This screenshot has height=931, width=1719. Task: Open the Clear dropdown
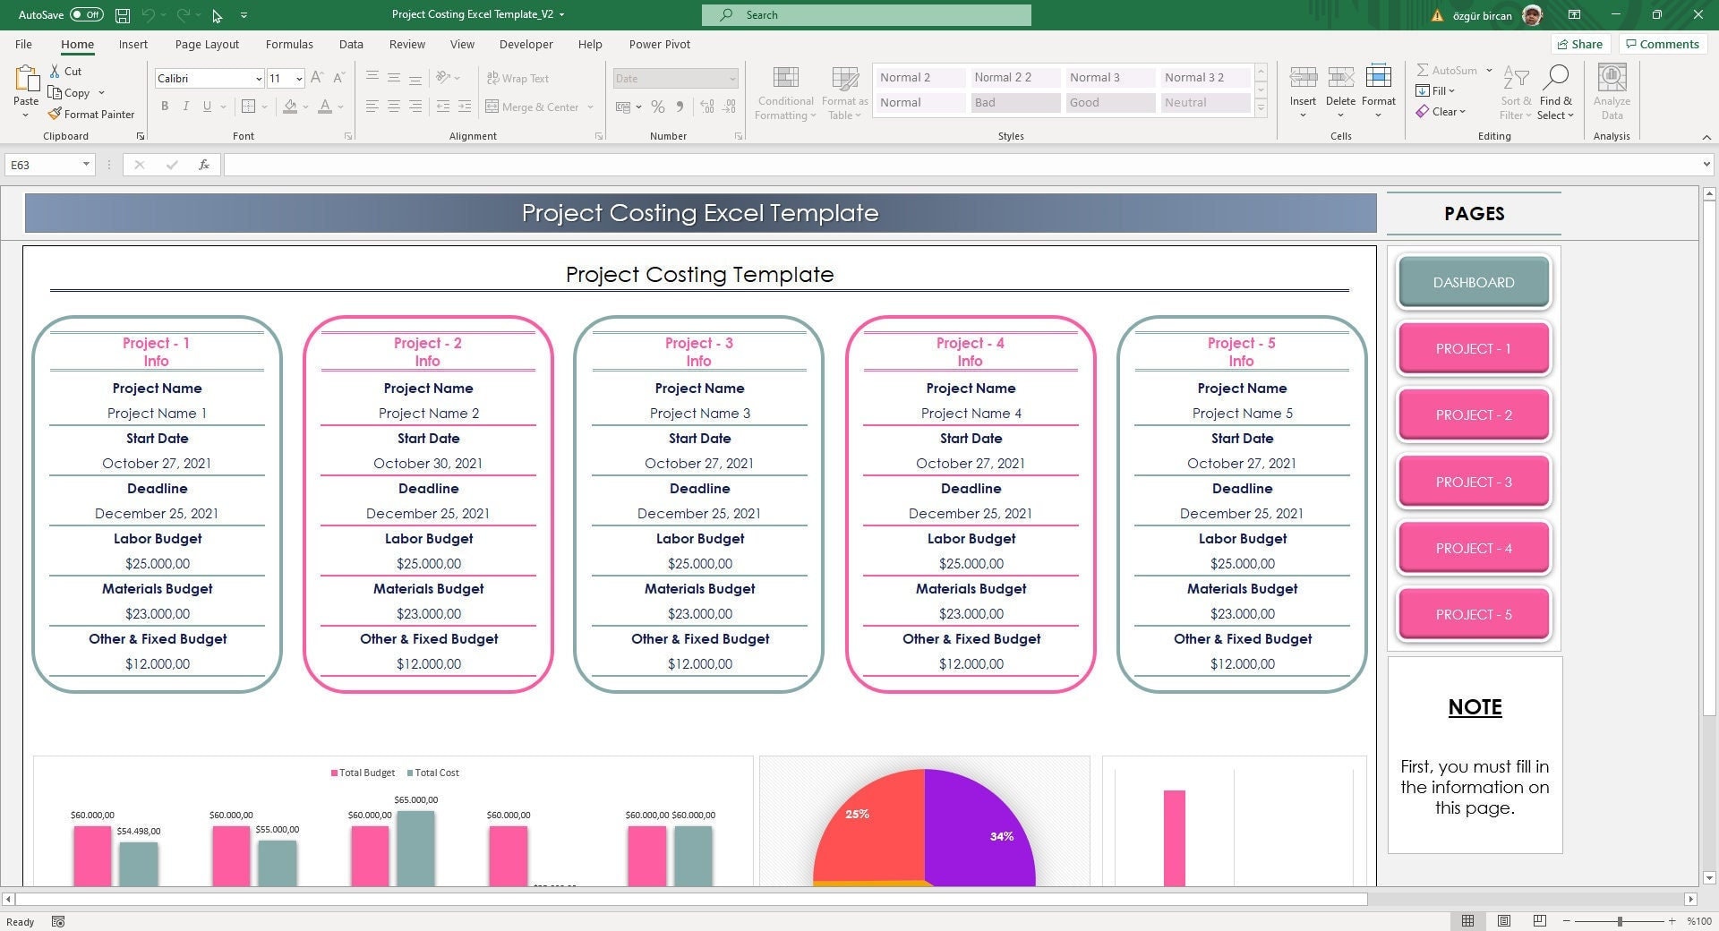coord(1441,111)
